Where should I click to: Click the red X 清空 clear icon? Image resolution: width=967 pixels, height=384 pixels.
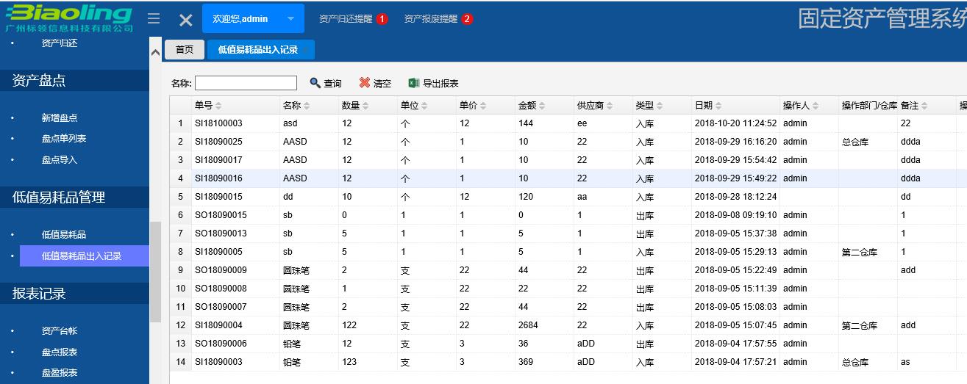[365, 84]
